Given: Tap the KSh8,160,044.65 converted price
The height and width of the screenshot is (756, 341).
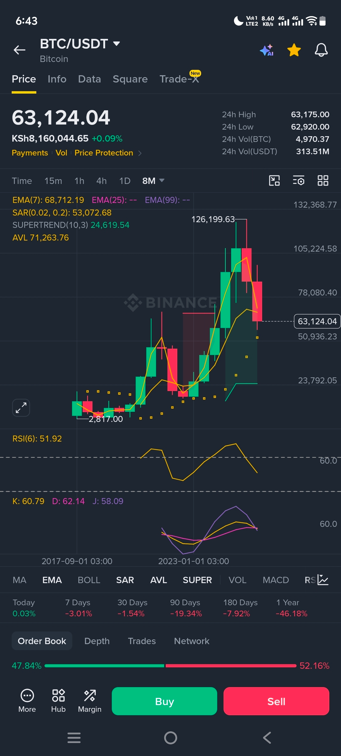Looking at the screenshot, I should [50, 138].
